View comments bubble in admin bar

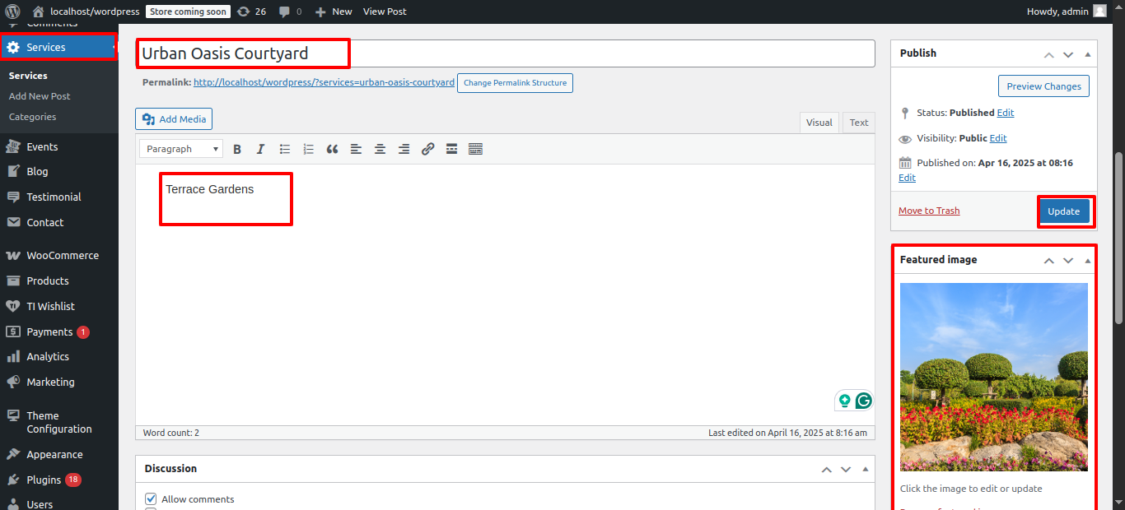point(290,12)
